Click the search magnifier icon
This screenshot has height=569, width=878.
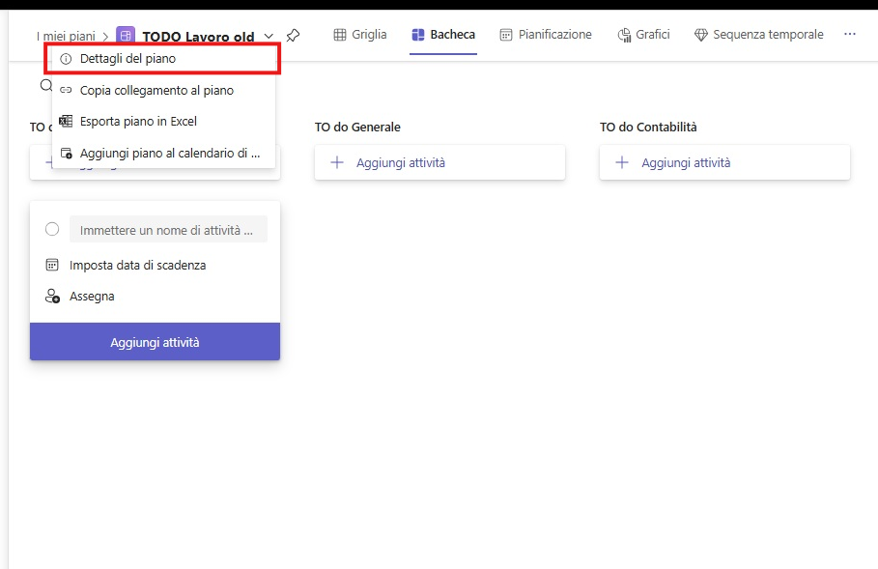(46, 86)
